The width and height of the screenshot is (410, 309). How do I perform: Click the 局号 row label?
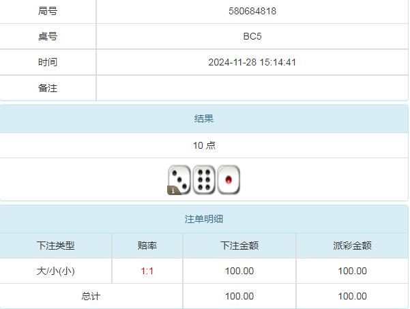coord(48,11)
